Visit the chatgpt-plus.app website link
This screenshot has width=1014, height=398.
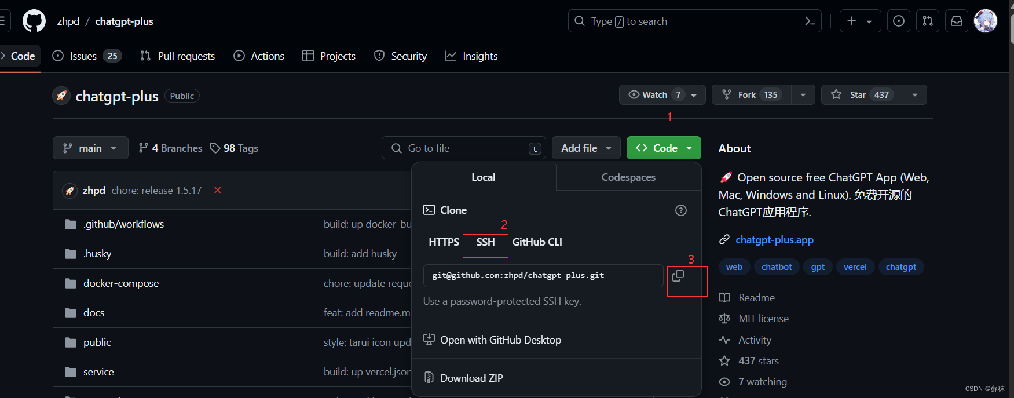click(x=774, y=240)
